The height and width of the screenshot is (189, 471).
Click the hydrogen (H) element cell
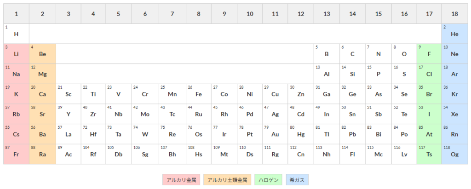point(16,34)
